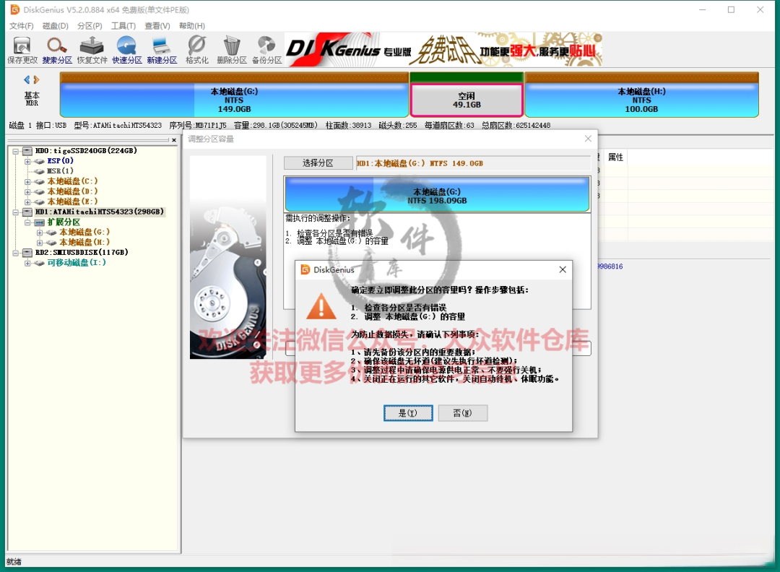Close the left disk tree panel

[174, 140]
